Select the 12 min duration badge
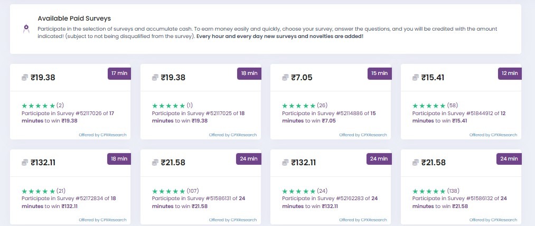The width and height of the screenshot is (535, 226). [510, 73]
